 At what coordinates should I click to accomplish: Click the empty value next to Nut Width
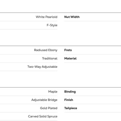tap(100, 17)
